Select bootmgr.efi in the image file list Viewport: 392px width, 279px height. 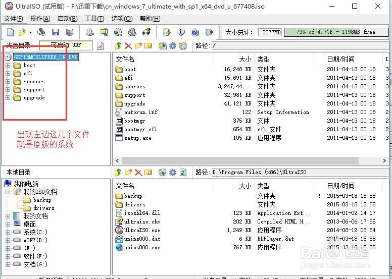click(x=140, y=129)
